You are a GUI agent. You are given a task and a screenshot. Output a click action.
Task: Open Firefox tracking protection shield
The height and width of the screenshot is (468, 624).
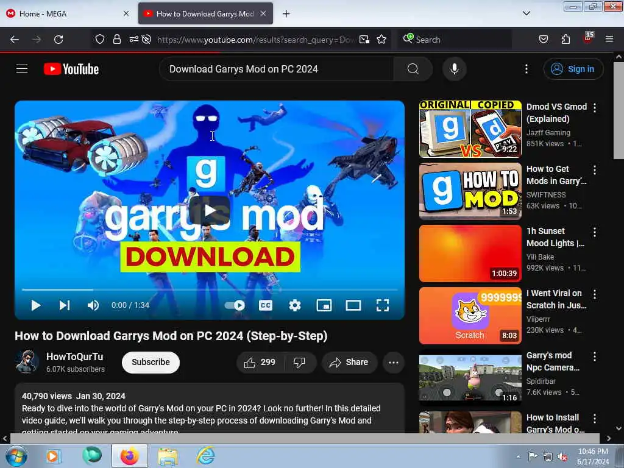point(100,39)
